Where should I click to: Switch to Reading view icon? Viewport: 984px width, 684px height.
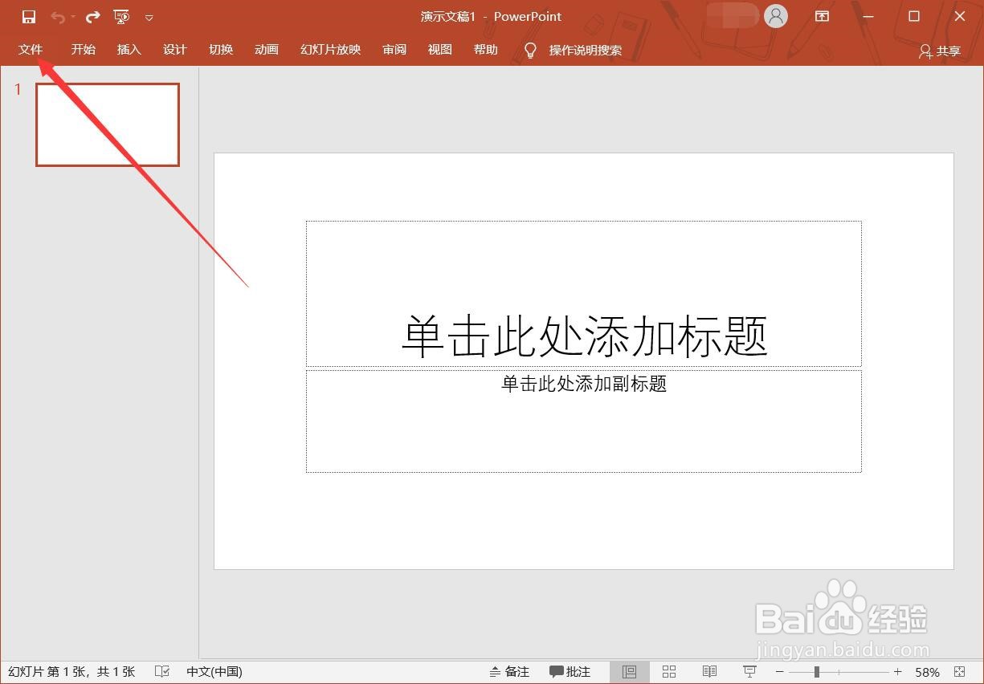pyautogui.click(x=709, y=672)
